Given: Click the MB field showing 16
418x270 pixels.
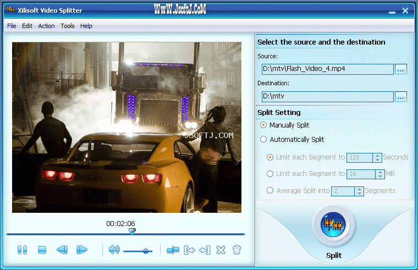Looking at the screenshot, I should [361, 174].
